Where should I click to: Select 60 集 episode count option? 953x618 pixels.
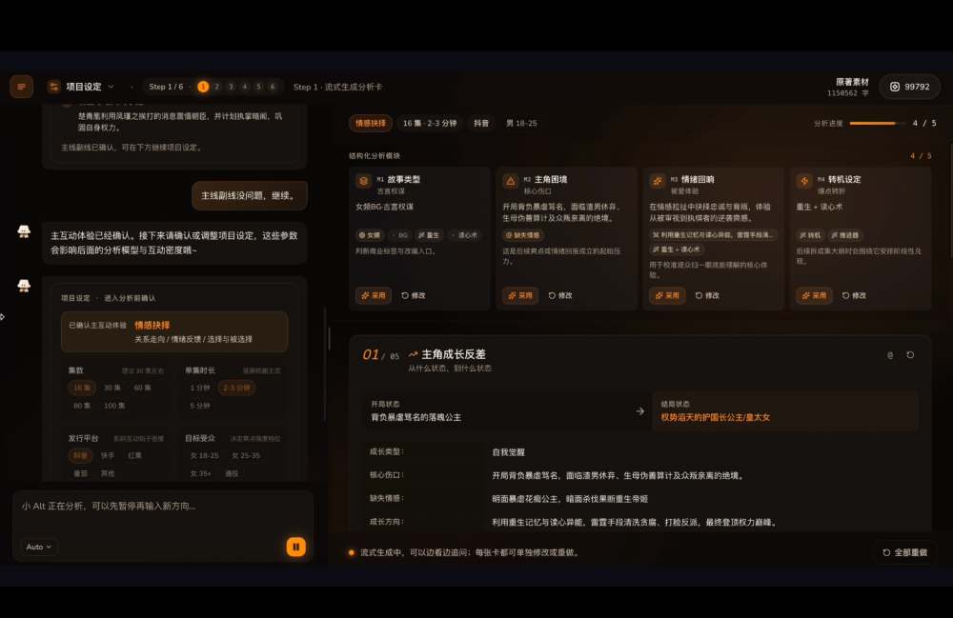(142, 388)
